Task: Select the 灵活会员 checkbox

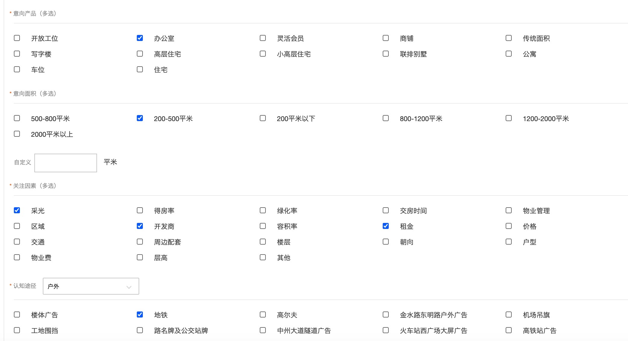Action: coord(263,38)
